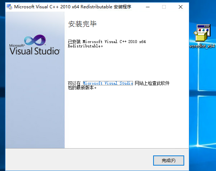The image size is (216, 171).
Task: Click the Visual Studio wordmark text
Action: [35, 51]
